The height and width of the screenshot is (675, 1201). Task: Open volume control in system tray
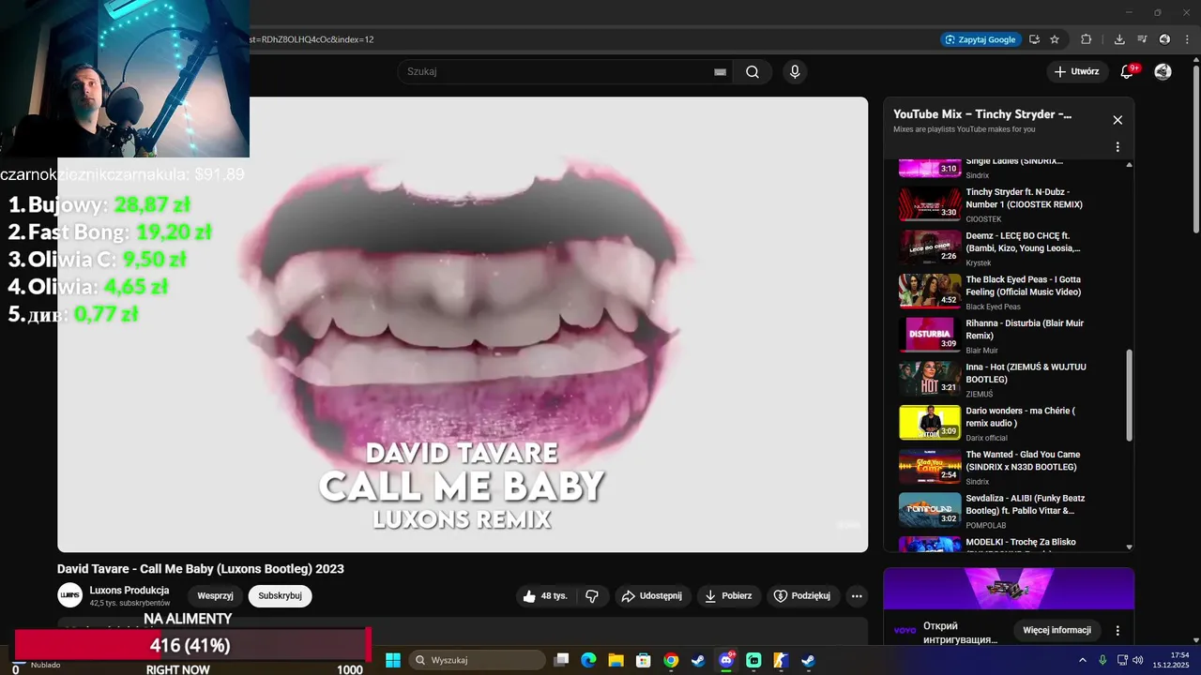tap(1138, 660)
